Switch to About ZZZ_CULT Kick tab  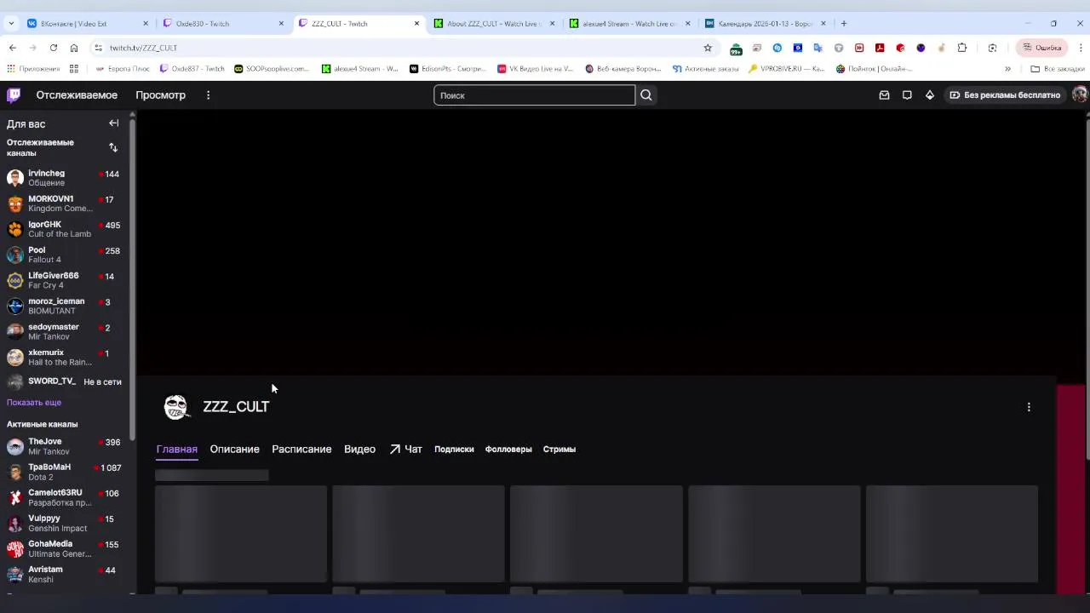click(494, 23)
